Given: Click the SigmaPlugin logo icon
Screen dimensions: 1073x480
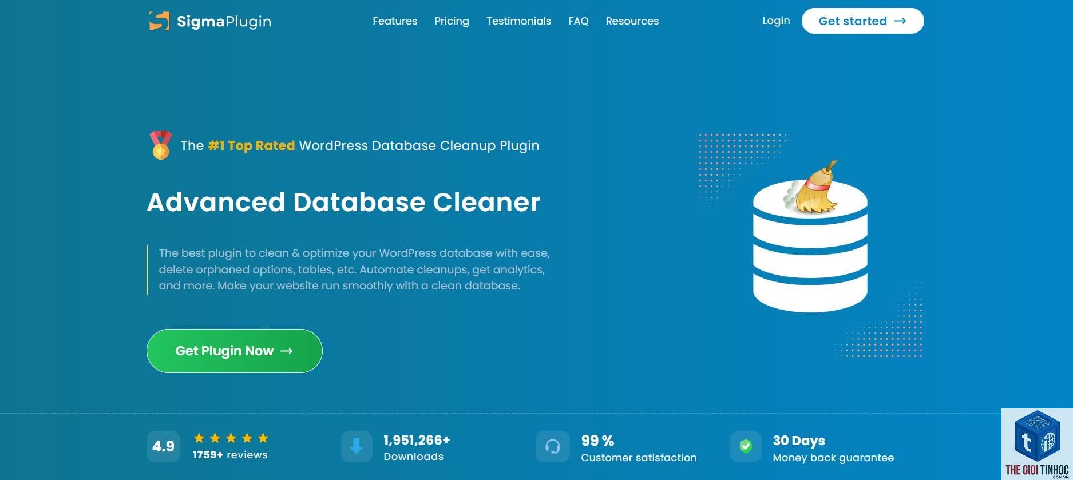Looking at the screenshot, I should [159, 21].
